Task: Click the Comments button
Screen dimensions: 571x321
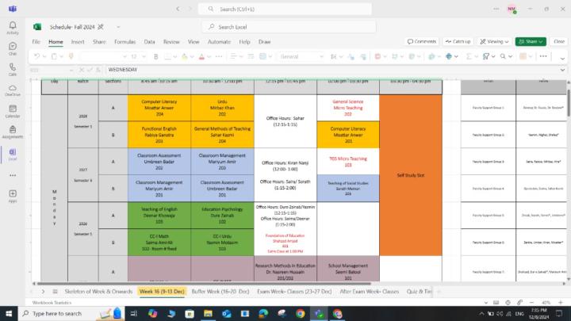Action: tap(422, 41)
